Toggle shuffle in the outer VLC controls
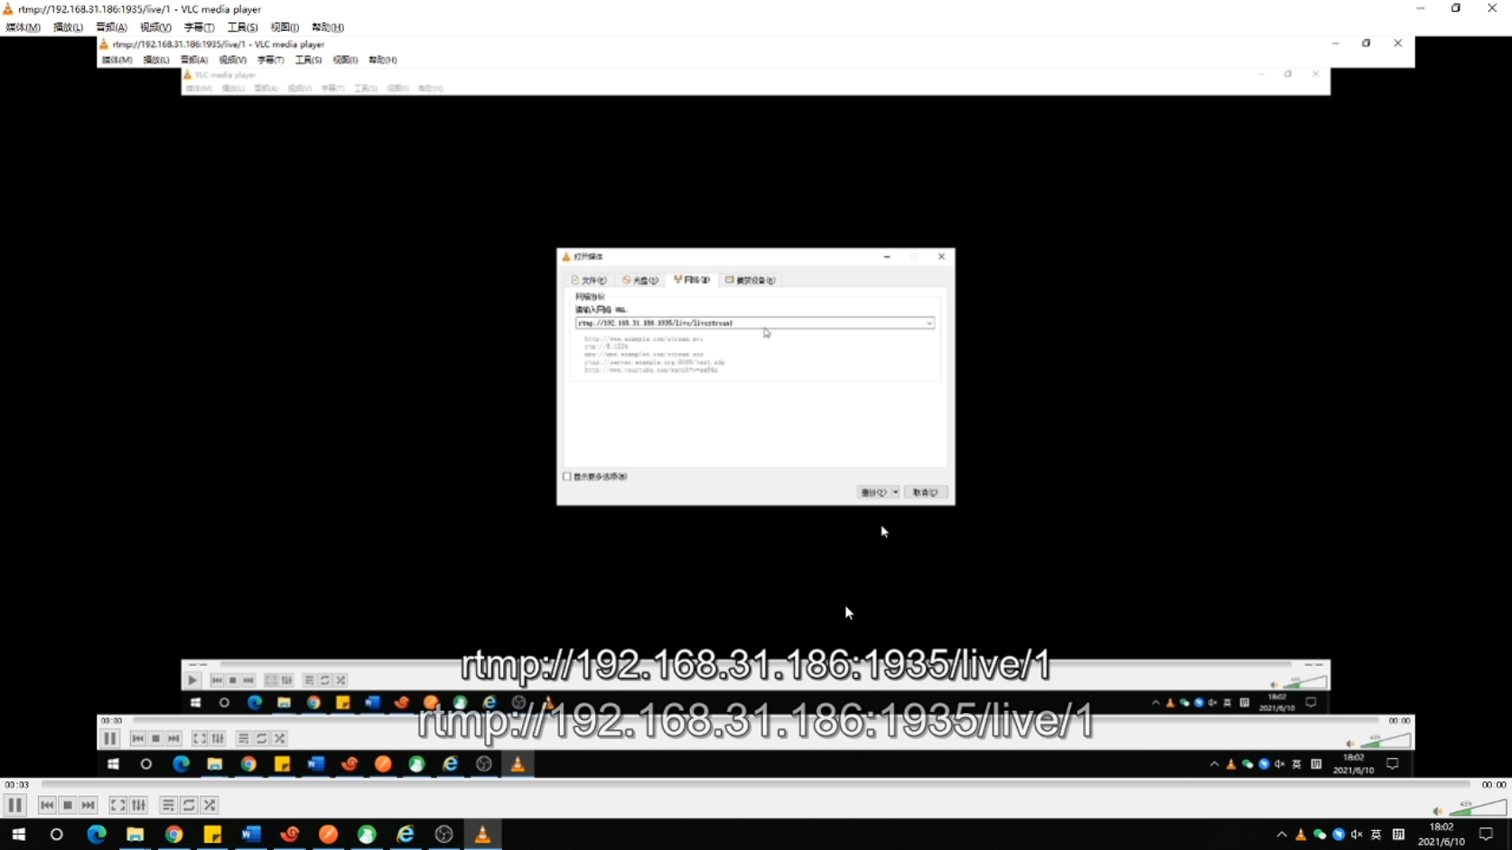The width and height of the screenshot is (1512, 850). (210, 805)
